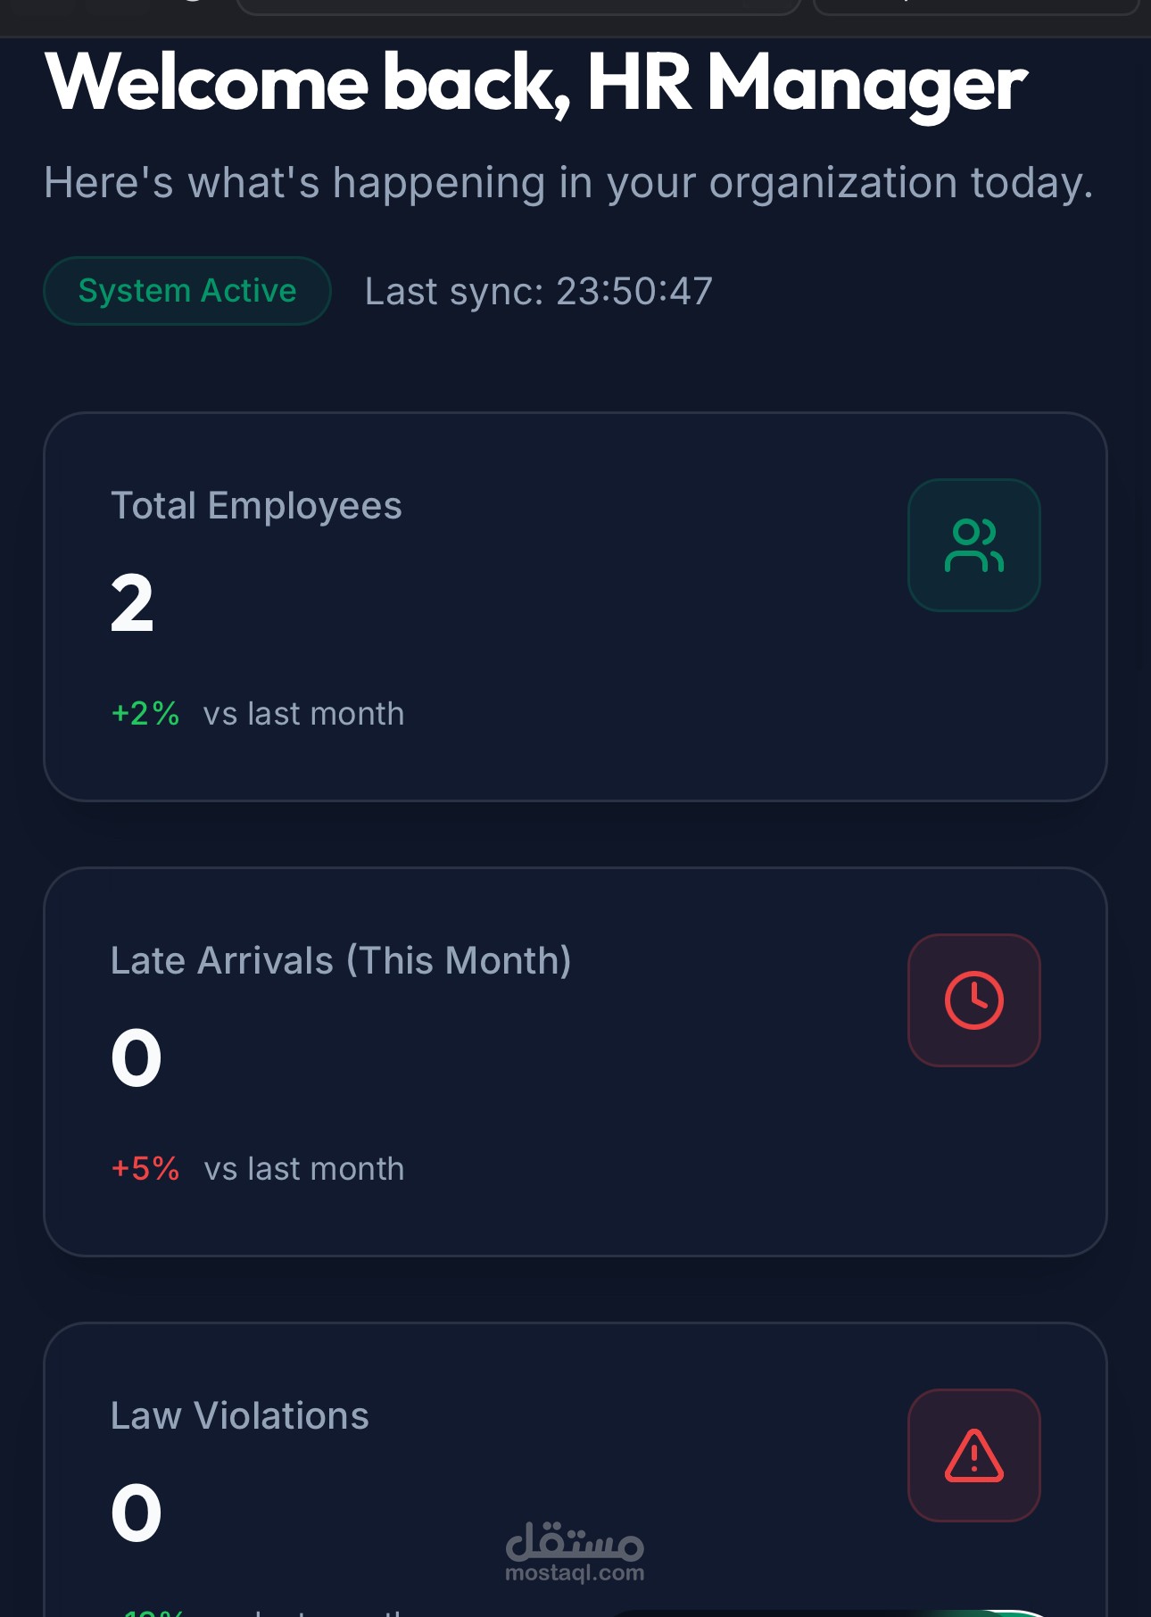Click the Law Violations count of 0
The image size is (1151, 1617).
point(136,1513)
